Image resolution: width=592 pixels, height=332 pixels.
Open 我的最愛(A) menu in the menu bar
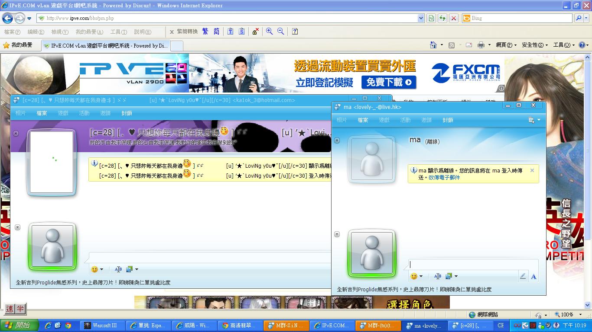point(89,32)
